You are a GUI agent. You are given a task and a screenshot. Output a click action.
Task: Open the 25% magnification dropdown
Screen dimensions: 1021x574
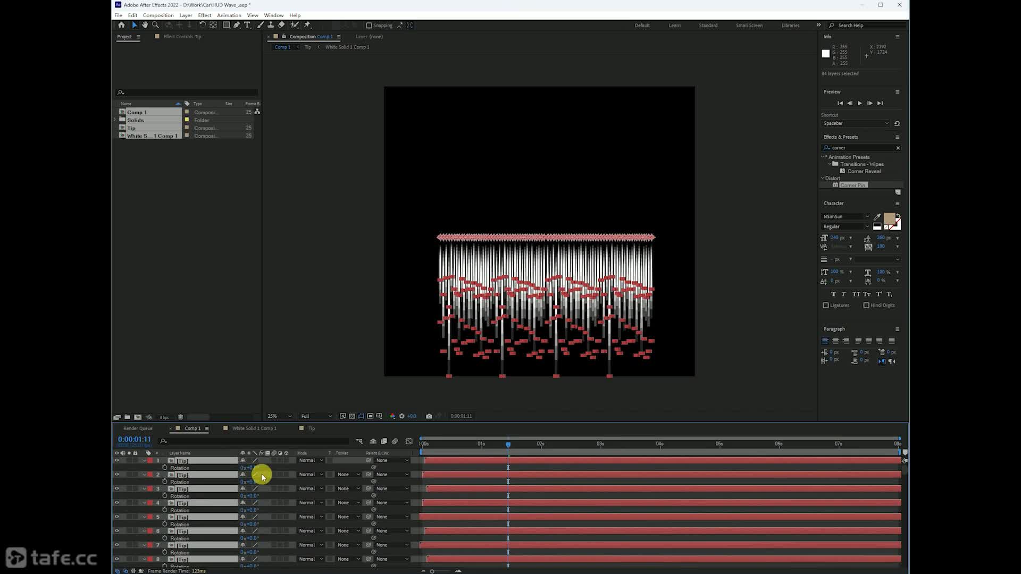pyautogui.click(x=279, y=416)
